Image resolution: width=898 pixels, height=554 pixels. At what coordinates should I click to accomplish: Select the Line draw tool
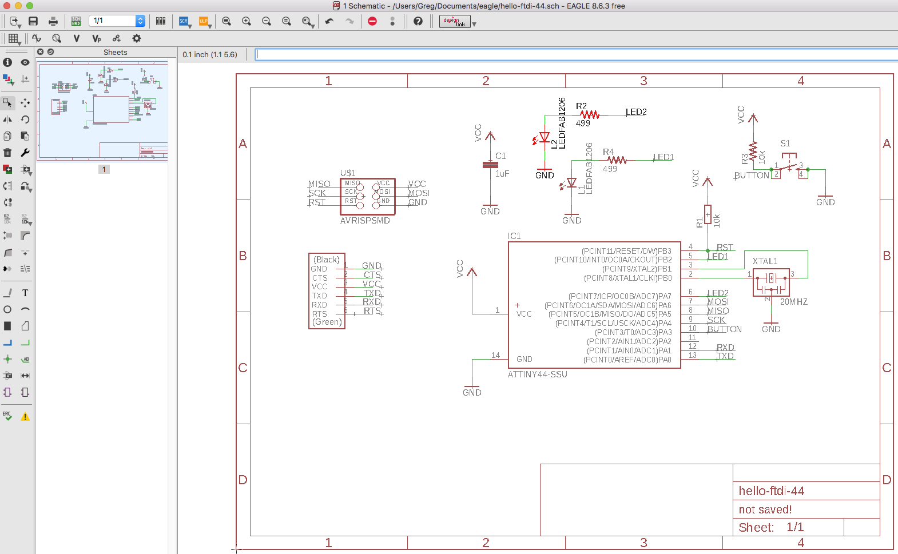tap(7, 293)
